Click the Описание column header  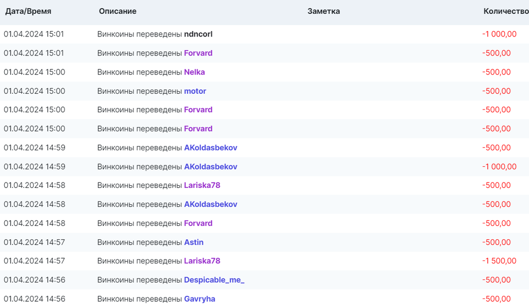point(117,11)
